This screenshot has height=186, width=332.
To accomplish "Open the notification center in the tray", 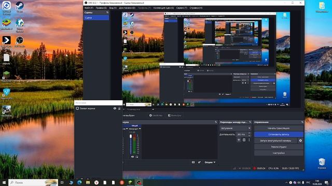I will click(x=326, y=182).
